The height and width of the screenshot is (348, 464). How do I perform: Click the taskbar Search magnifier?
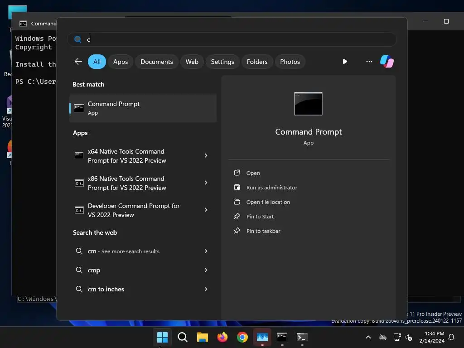coord(182,337)
